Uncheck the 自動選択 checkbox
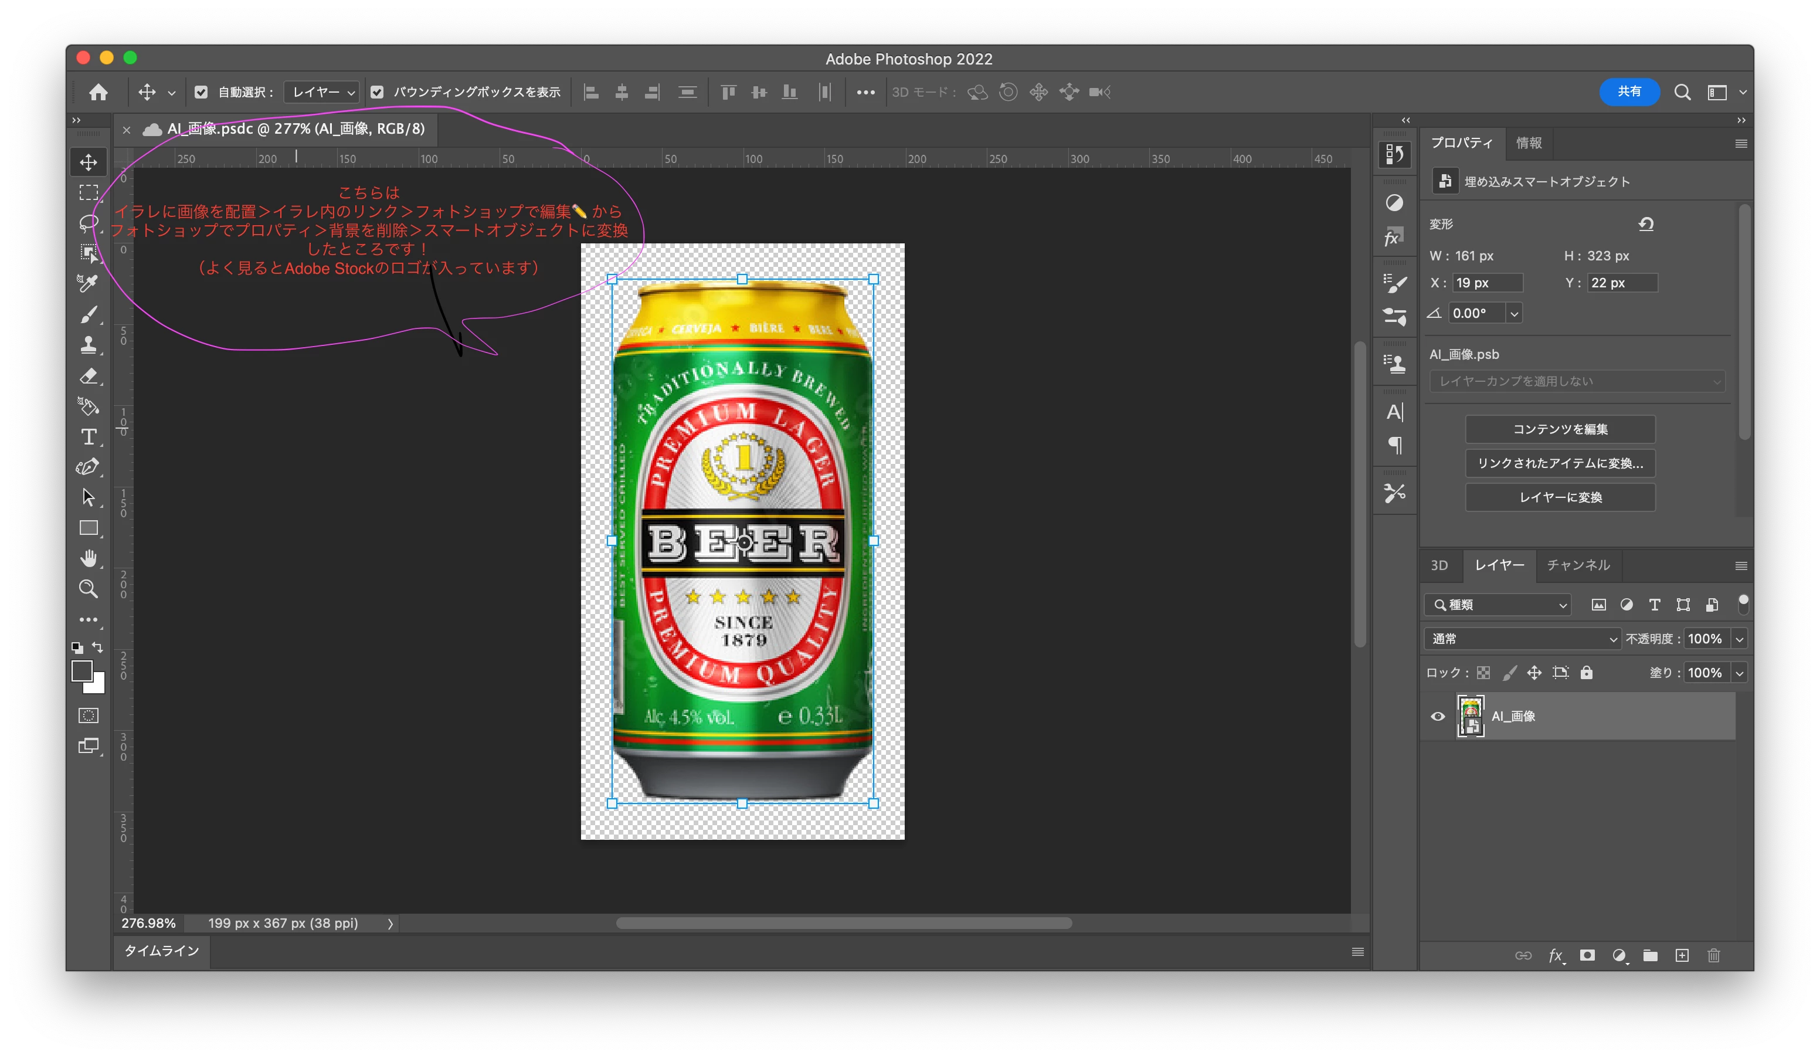This screenshot has width=1820, height=1058. tap(202, 93)
